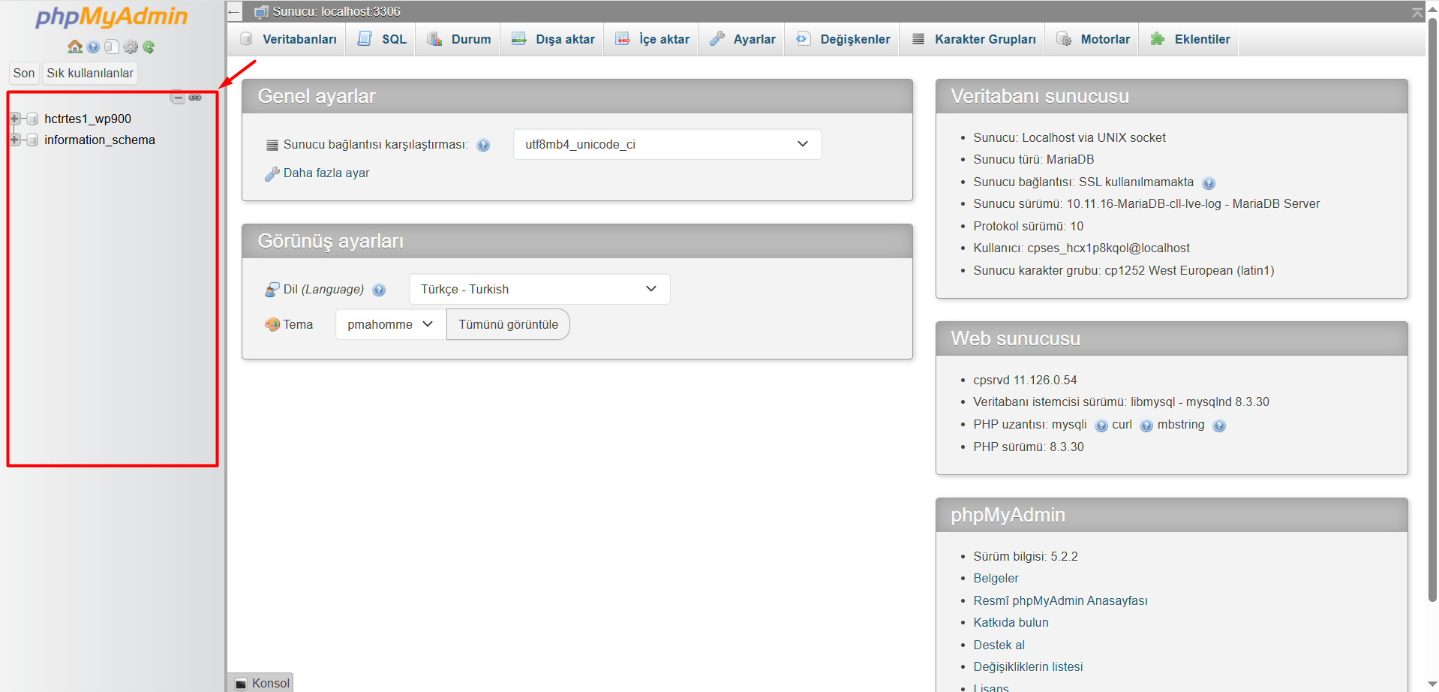Screen dimensions: 1439x692
Task: Open the Motorlar tab
Action: 1093,39
